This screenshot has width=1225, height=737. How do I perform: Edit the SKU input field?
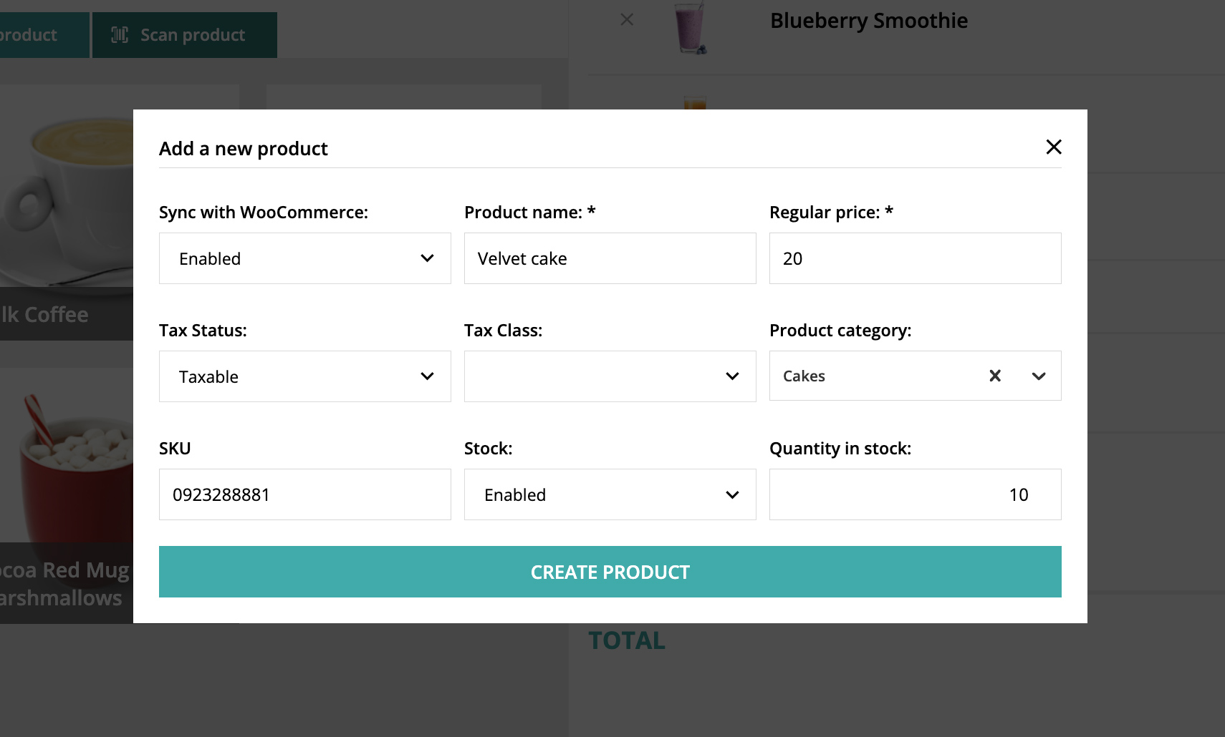[x=304, y=494]
